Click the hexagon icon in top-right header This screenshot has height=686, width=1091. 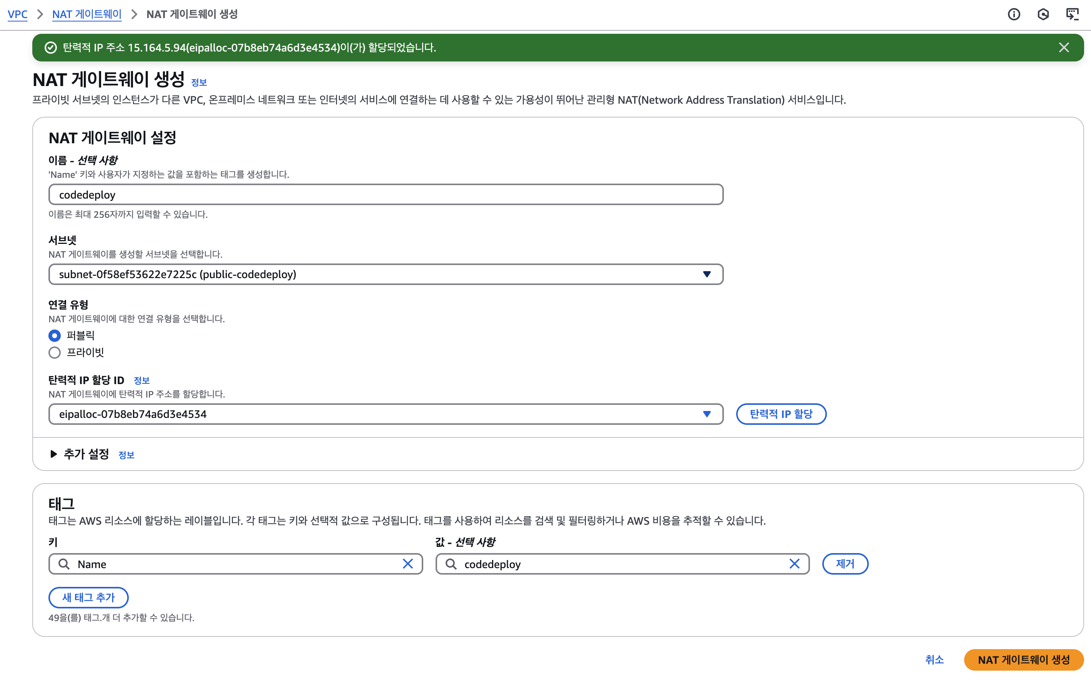(1043, 15)
